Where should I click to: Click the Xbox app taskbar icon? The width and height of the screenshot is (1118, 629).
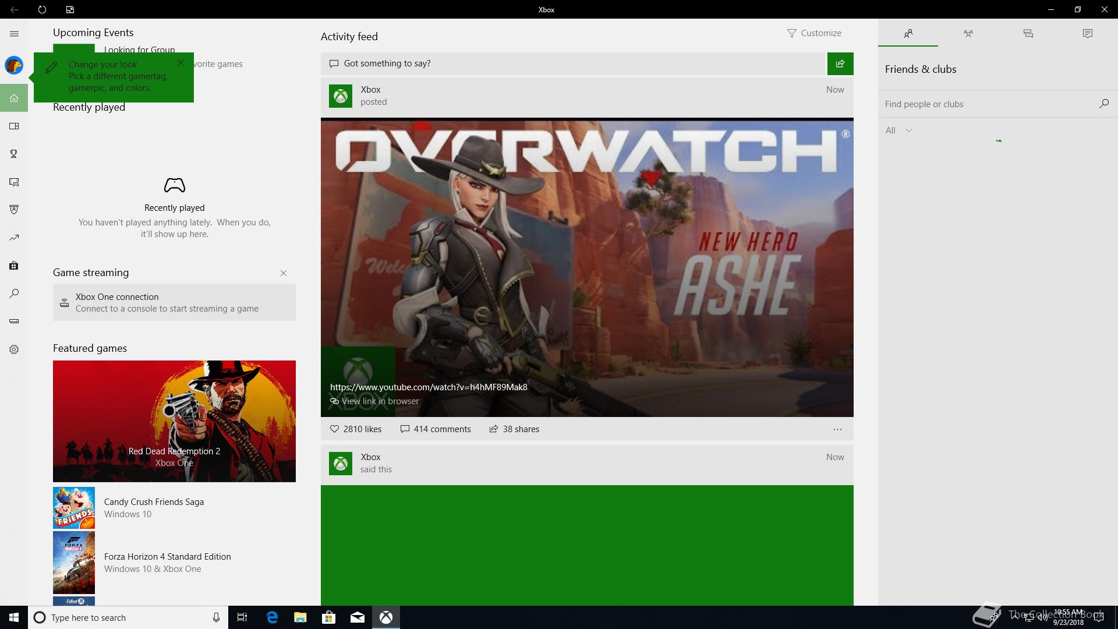click(386, 617)
